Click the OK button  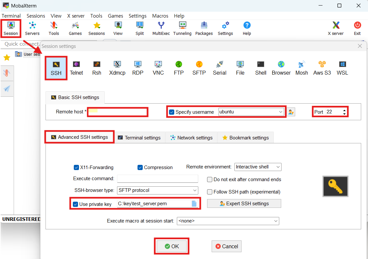(172, 246)
